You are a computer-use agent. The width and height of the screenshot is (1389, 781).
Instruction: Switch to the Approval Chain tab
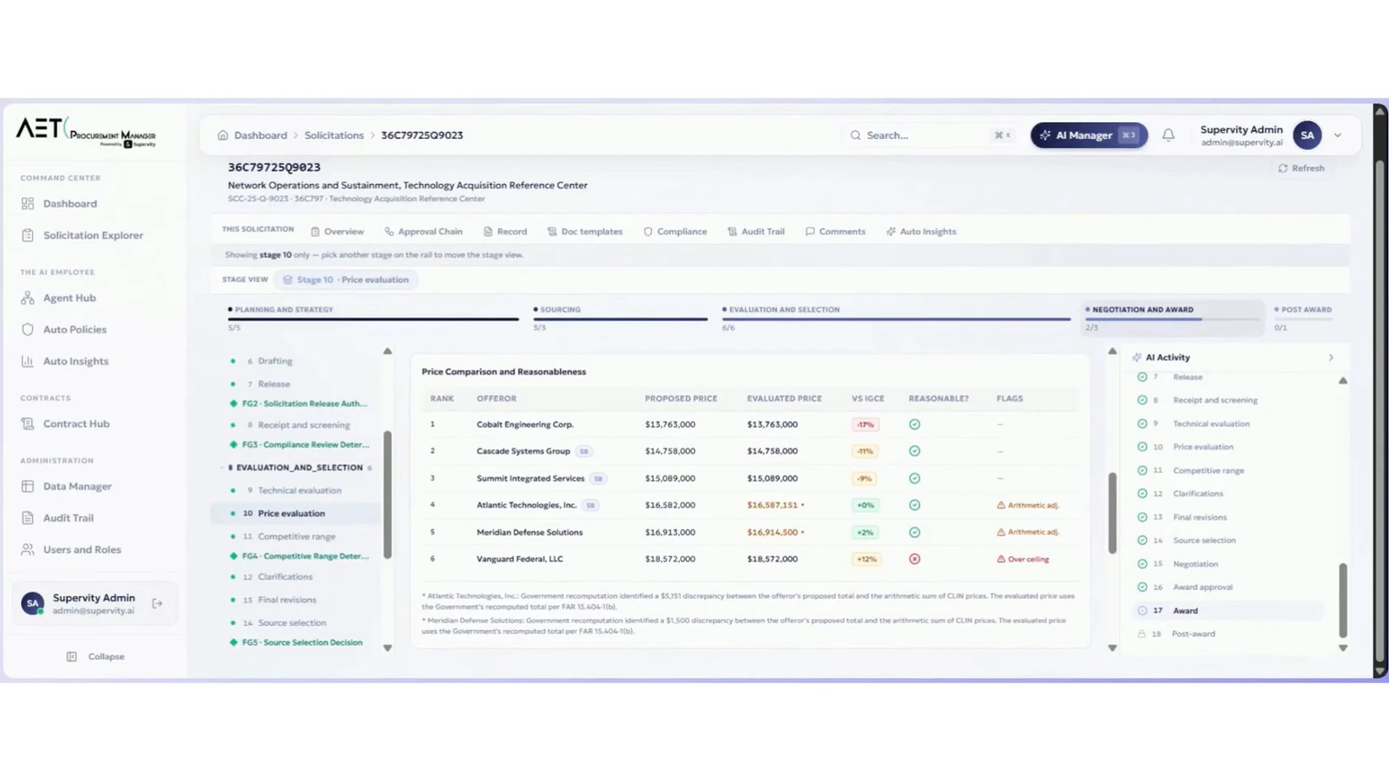click(x=424, y=232)
